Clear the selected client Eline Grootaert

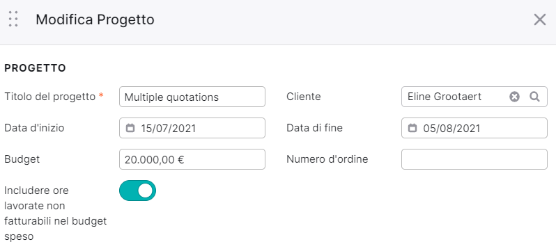click(x=514, y=97)
